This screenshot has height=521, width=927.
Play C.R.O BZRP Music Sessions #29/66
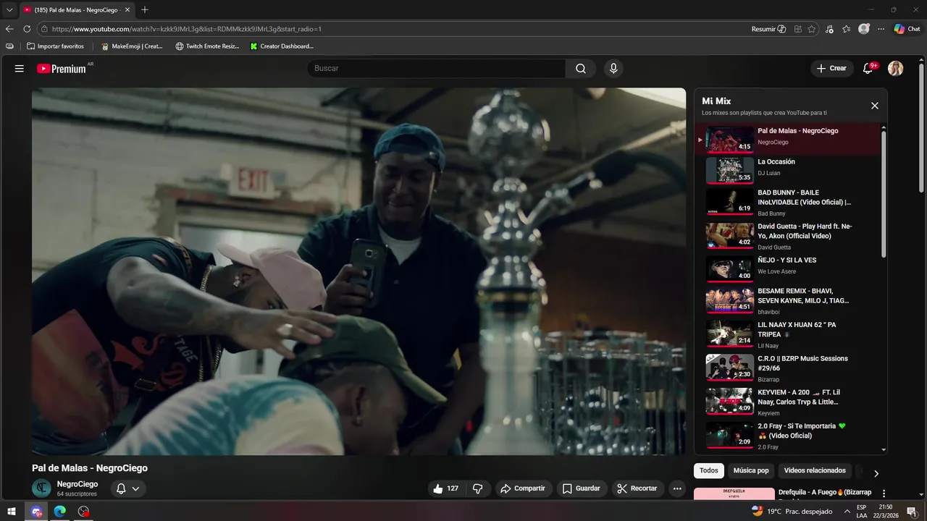[x=789, y=368]
